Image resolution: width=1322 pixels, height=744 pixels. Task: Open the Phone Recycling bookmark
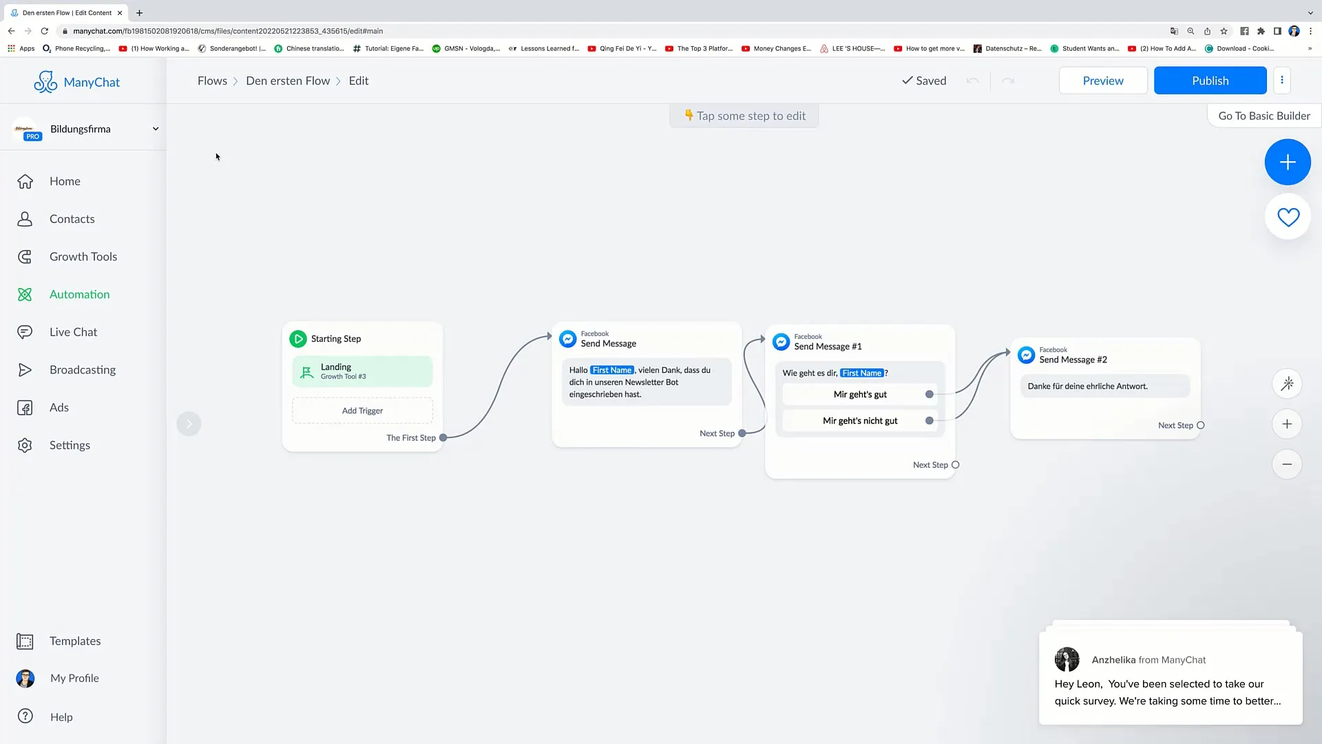click(x=76, y=49)
